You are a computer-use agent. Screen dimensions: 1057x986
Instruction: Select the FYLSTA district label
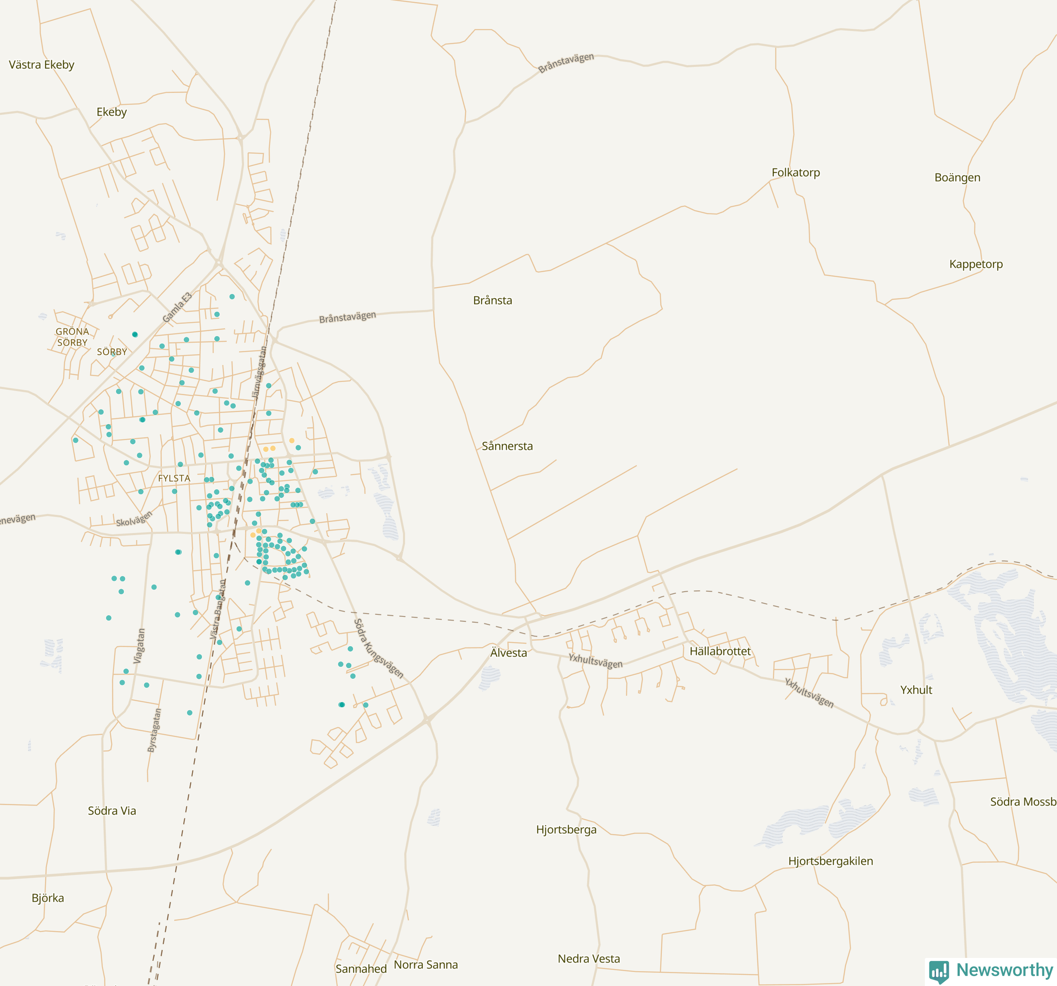tap(174, 478)
